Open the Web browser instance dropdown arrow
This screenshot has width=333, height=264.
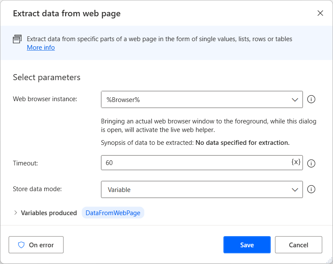(x=295, y=99)
